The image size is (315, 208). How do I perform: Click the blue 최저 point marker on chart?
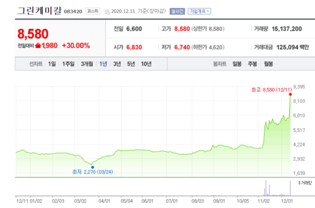pyautogui.click(x=92, y=167)
